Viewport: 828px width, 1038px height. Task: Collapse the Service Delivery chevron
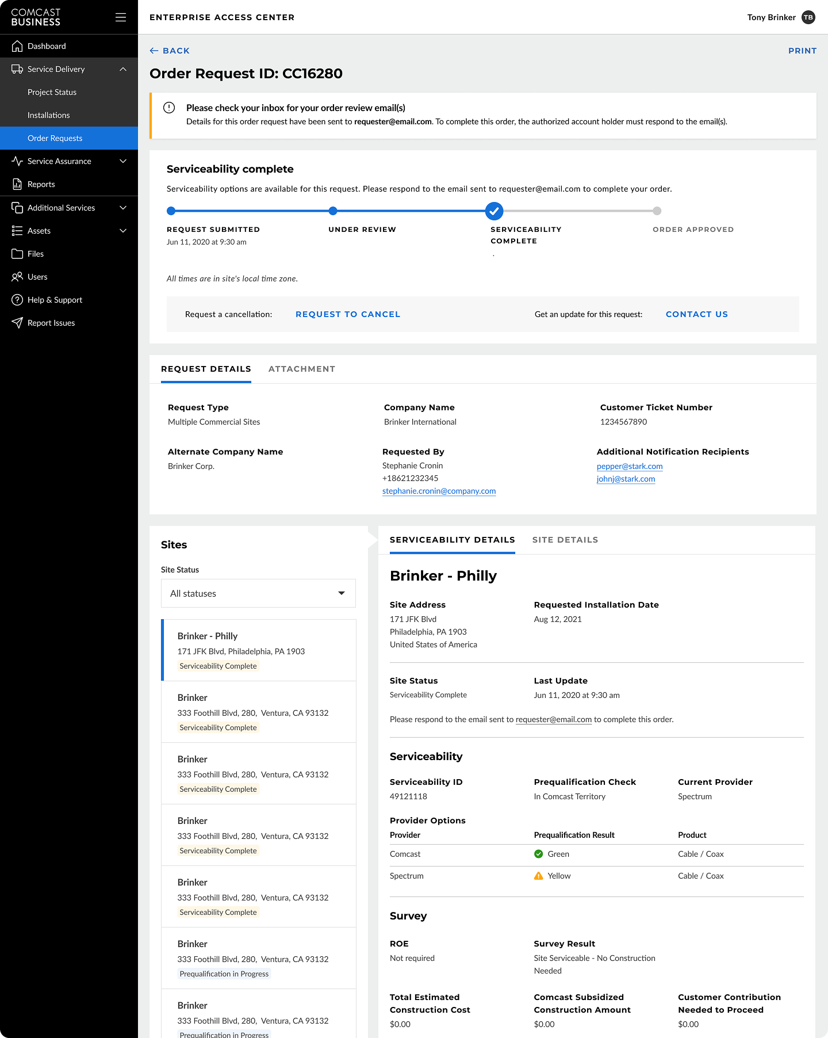[x=123, y=69]
